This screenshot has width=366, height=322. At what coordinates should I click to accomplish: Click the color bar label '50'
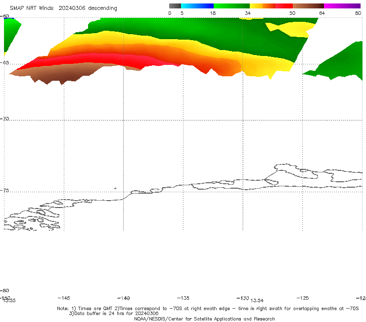292,13
